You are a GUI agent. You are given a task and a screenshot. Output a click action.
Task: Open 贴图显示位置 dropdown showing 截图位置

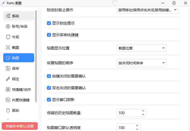[141, 48]
